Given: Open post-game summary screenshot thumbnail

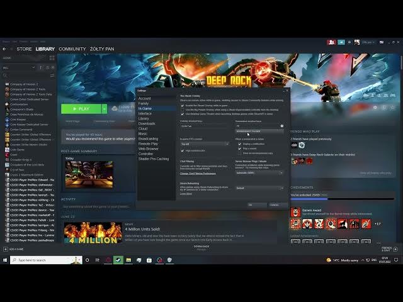Looking at the screenshot, I should pyautogui.click(x=89, y=175).
